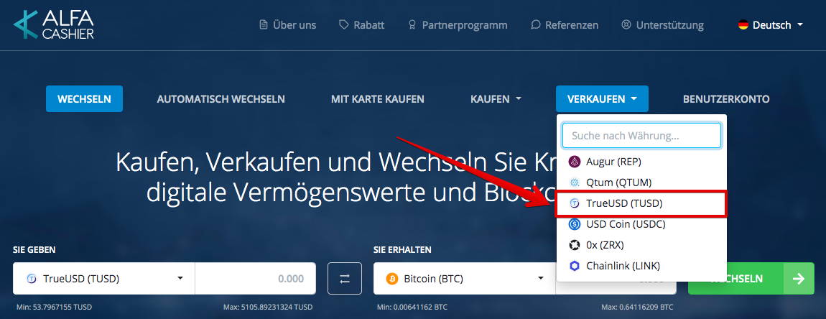Visit the Partnerprogramm link
Viewport: 826px width, 319px height.
[458, 24]
